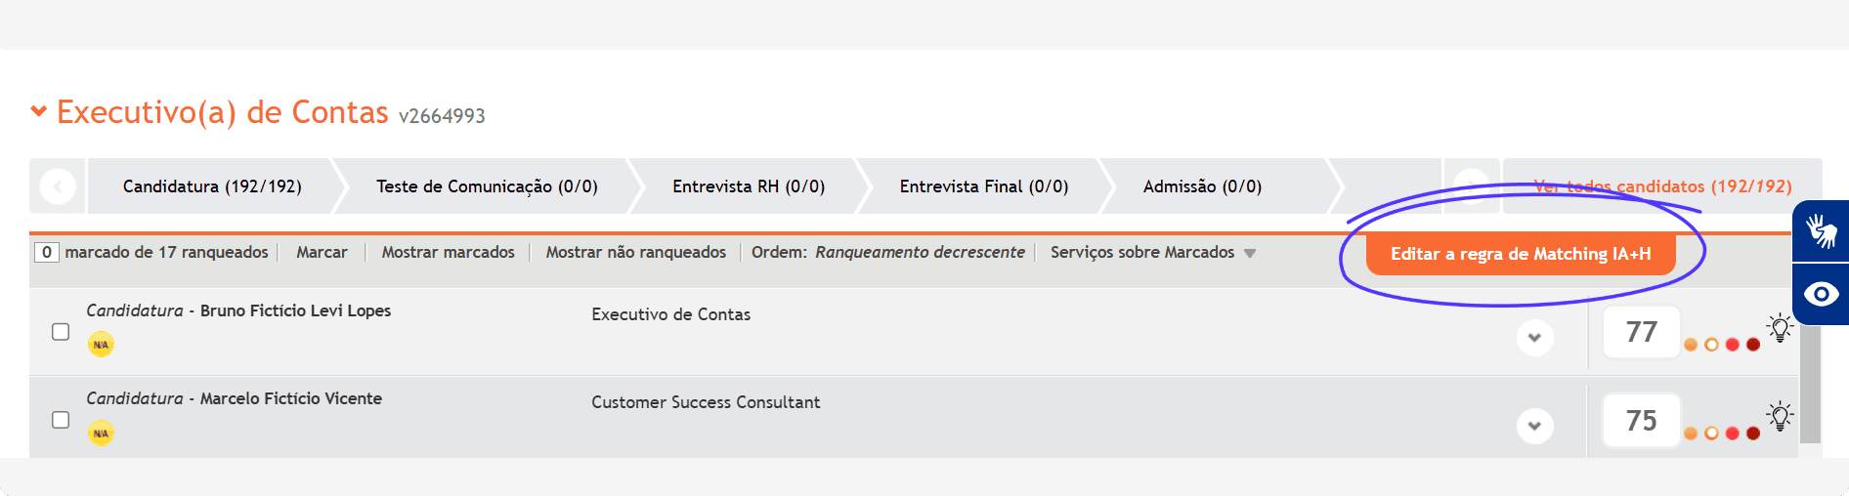Collapse the Executivo(a) de Contas section
Image resolution: width=1849 pixels, height=496 pixels.
(39, 111)
